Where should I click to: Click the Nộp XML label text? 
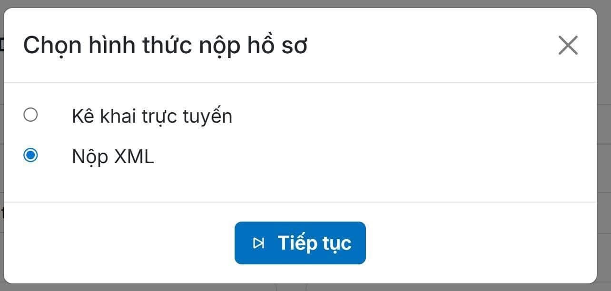coord(113,157)
